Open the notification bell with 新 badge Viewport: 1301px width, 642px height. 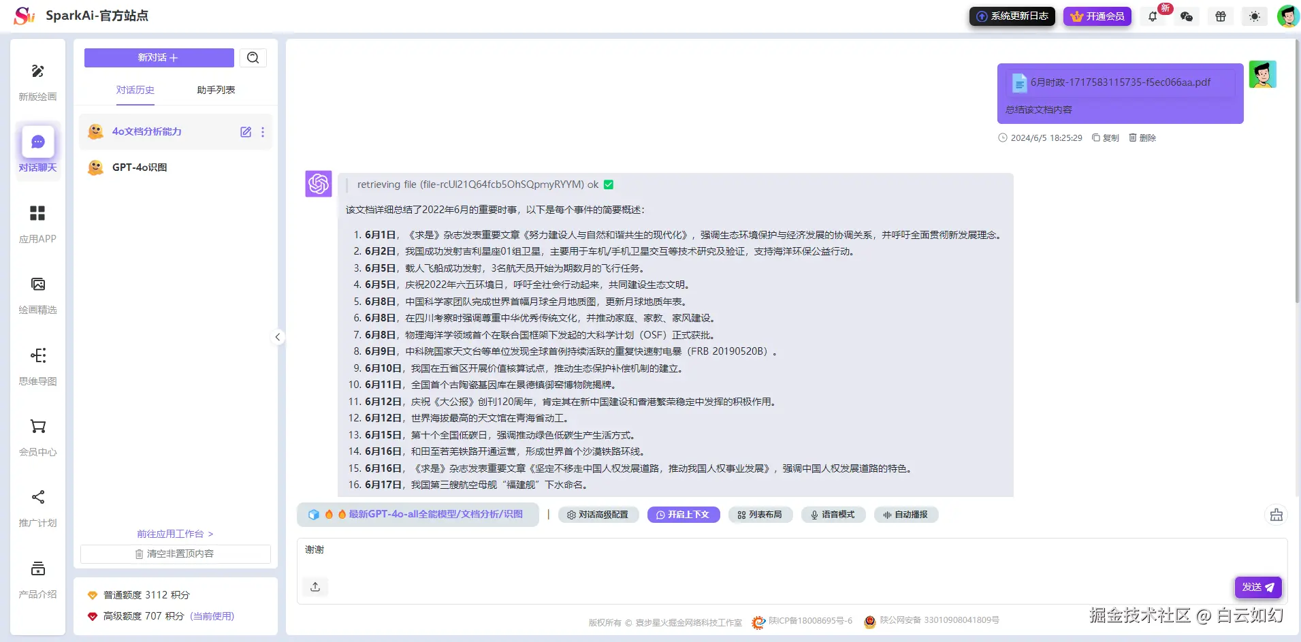[1153, 16]
